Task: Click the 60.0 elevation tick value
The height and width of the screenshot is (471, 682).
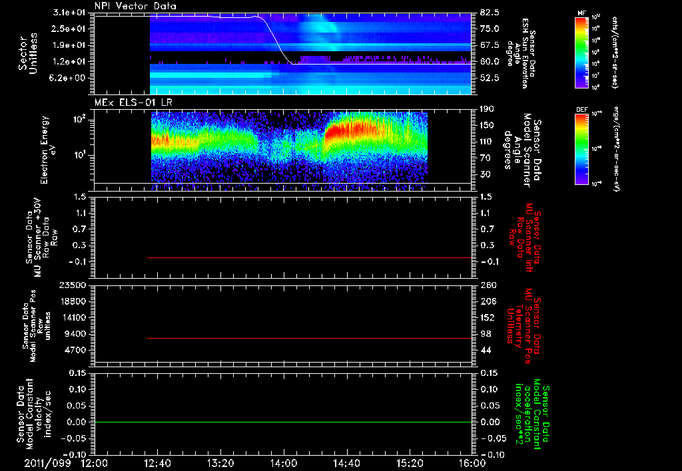Action: coord(490,62)
